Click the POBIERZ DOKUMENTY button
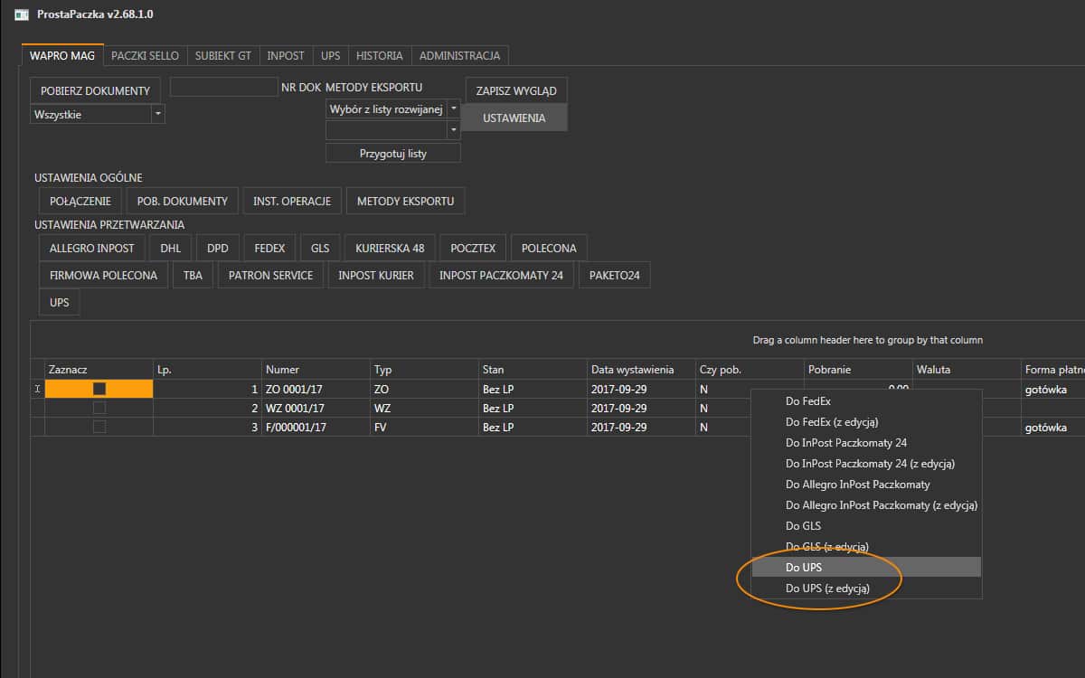 pyautogui.click(x=96, y=90)
